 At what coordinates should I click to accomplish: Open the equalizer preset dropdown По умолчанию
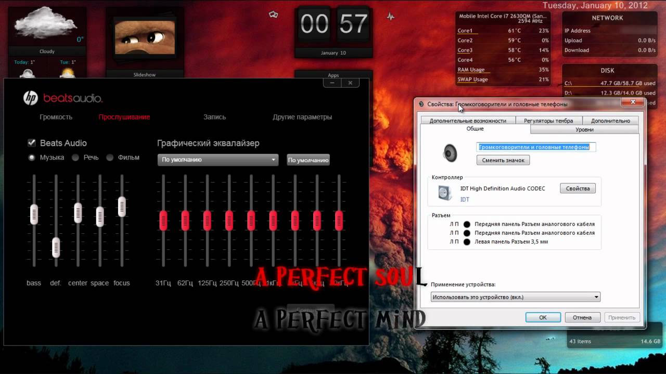218,159
